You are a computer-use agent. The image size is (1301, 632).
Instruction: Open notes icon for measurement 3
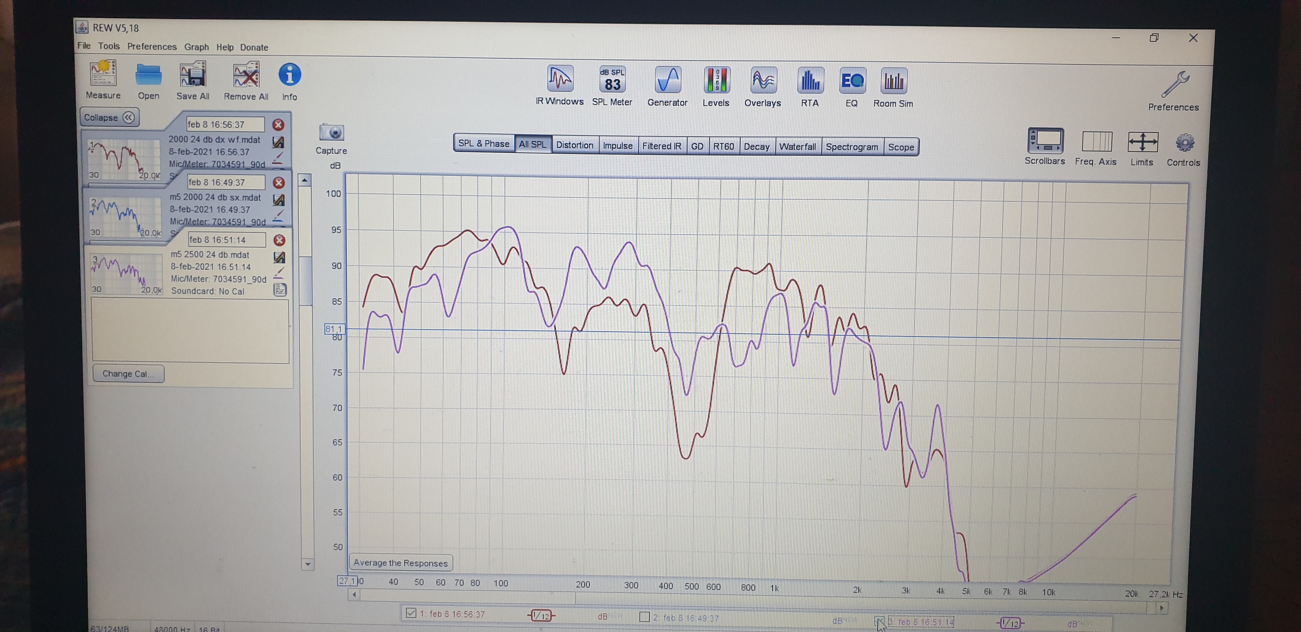tap(280, 290)
